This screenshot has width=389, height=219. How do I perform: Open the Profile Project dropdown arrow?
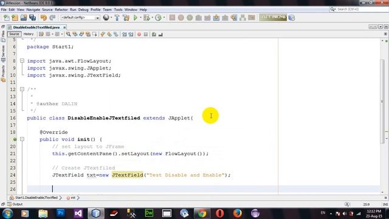coord(164,18)
